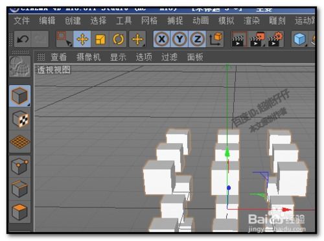Viewport: 324px width, 241px height.
Task: Select the Rotate tool
Action: (x=118, y=39)
